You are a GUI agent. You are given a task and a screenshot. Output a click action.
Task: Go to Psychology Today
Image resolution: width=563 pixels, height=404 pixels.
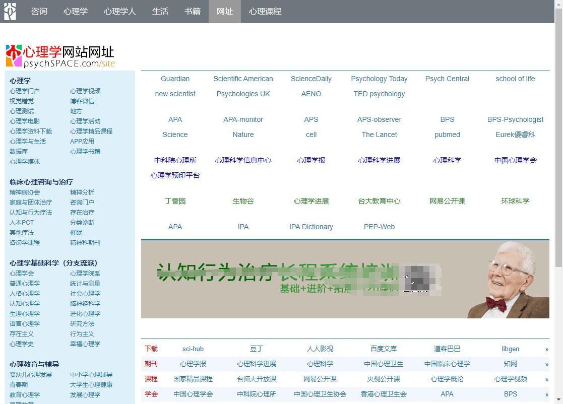pyautogui.click(x=379, y=79)
